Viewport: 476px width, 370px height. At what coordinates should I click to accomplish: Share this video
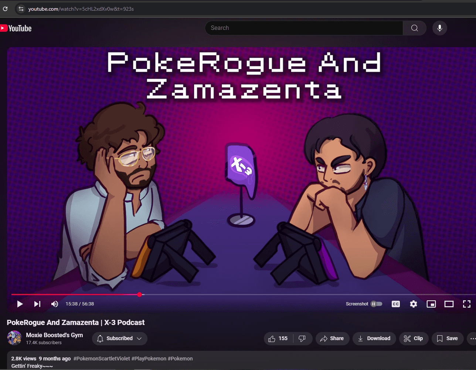pos(332,339)
